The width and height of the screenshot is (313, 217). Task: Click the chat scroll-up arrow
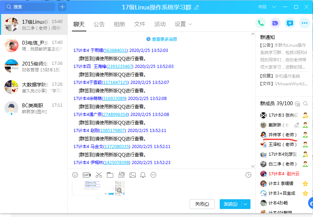[253, 34]
